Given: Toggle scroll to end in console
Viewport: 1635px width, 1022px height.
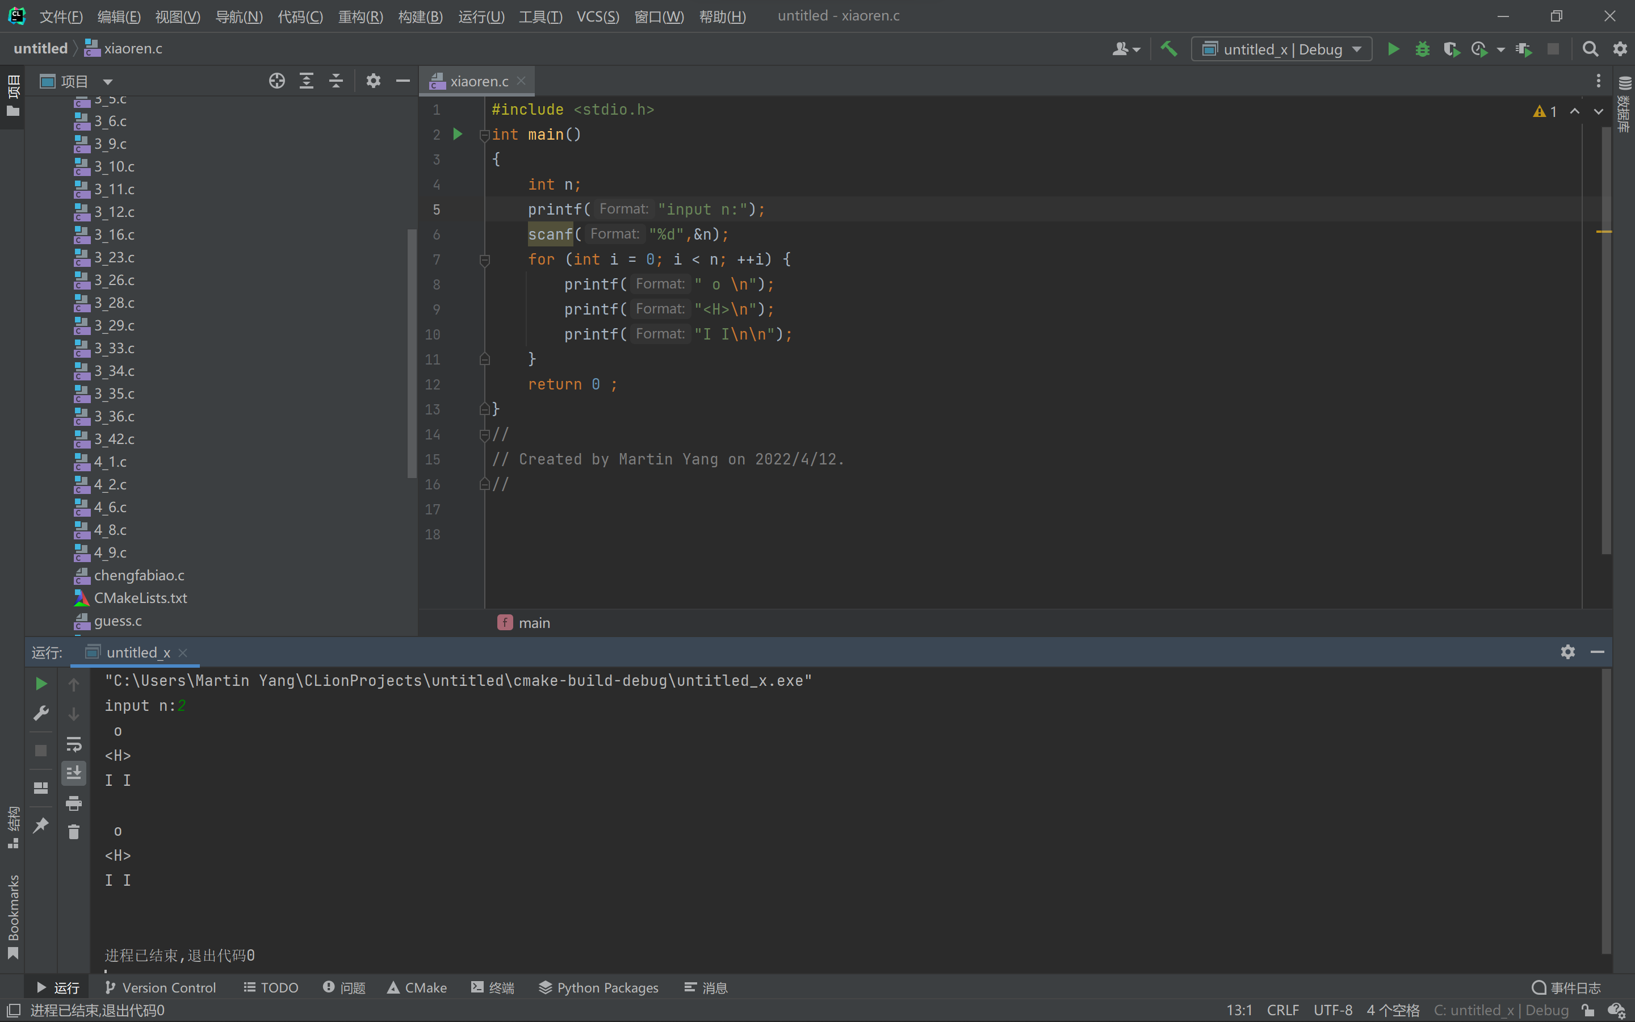Looking at the screenshot, I should pos(74,773).
